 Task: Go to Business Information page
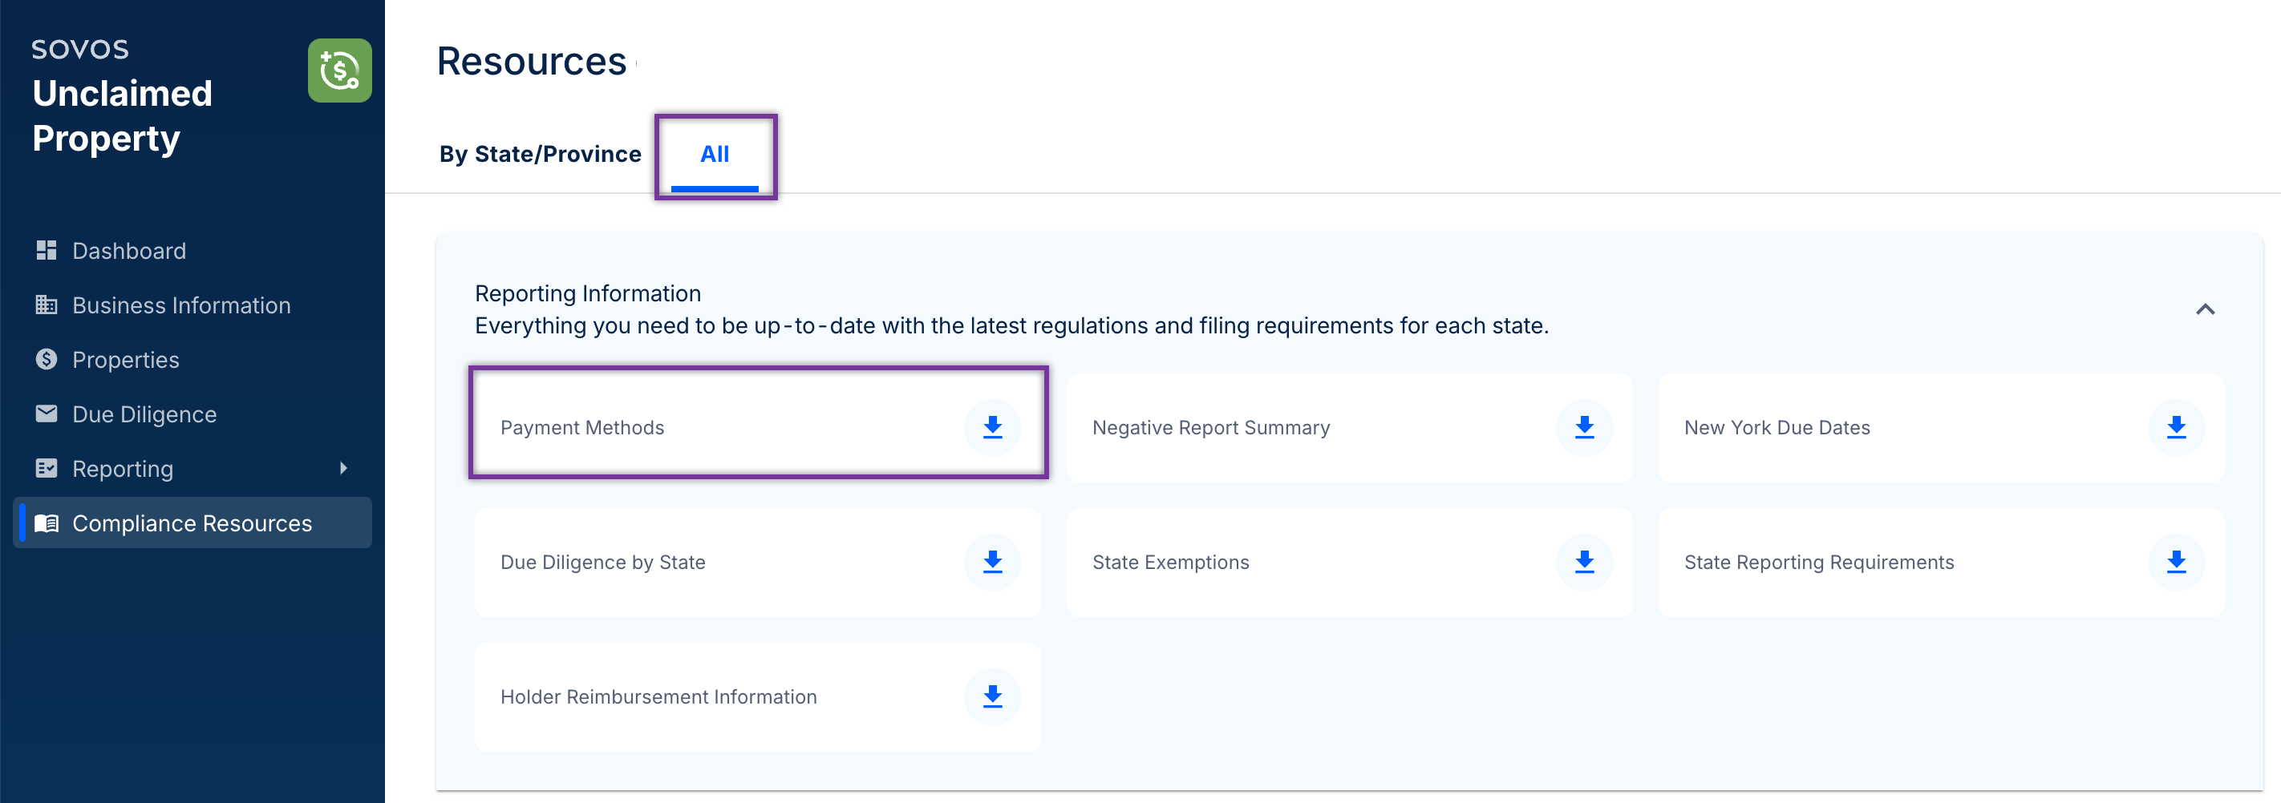(180, 305)
